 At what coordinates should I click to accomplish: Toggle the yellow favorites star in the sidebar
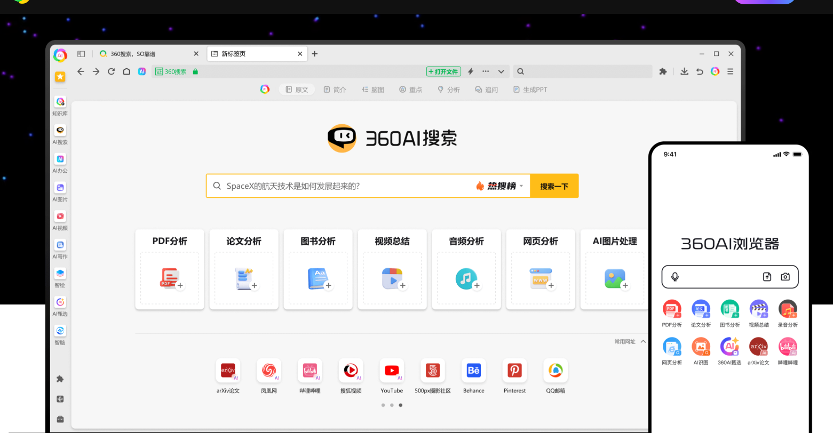pos(60,76)
